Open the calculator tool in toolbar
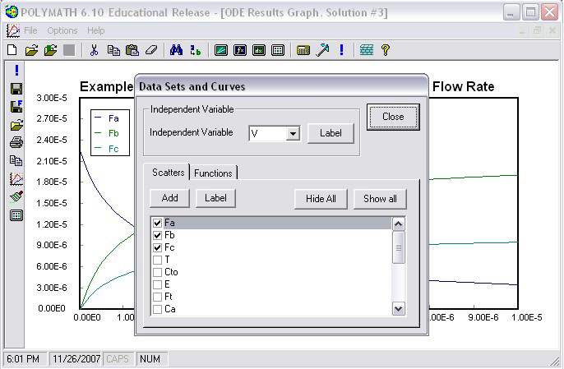The image size is (564, 369). [x=303, y=50]
